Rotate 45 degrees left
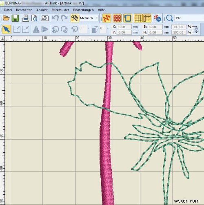This screenshot has height=205, width=204. click(x=55, y=29)
